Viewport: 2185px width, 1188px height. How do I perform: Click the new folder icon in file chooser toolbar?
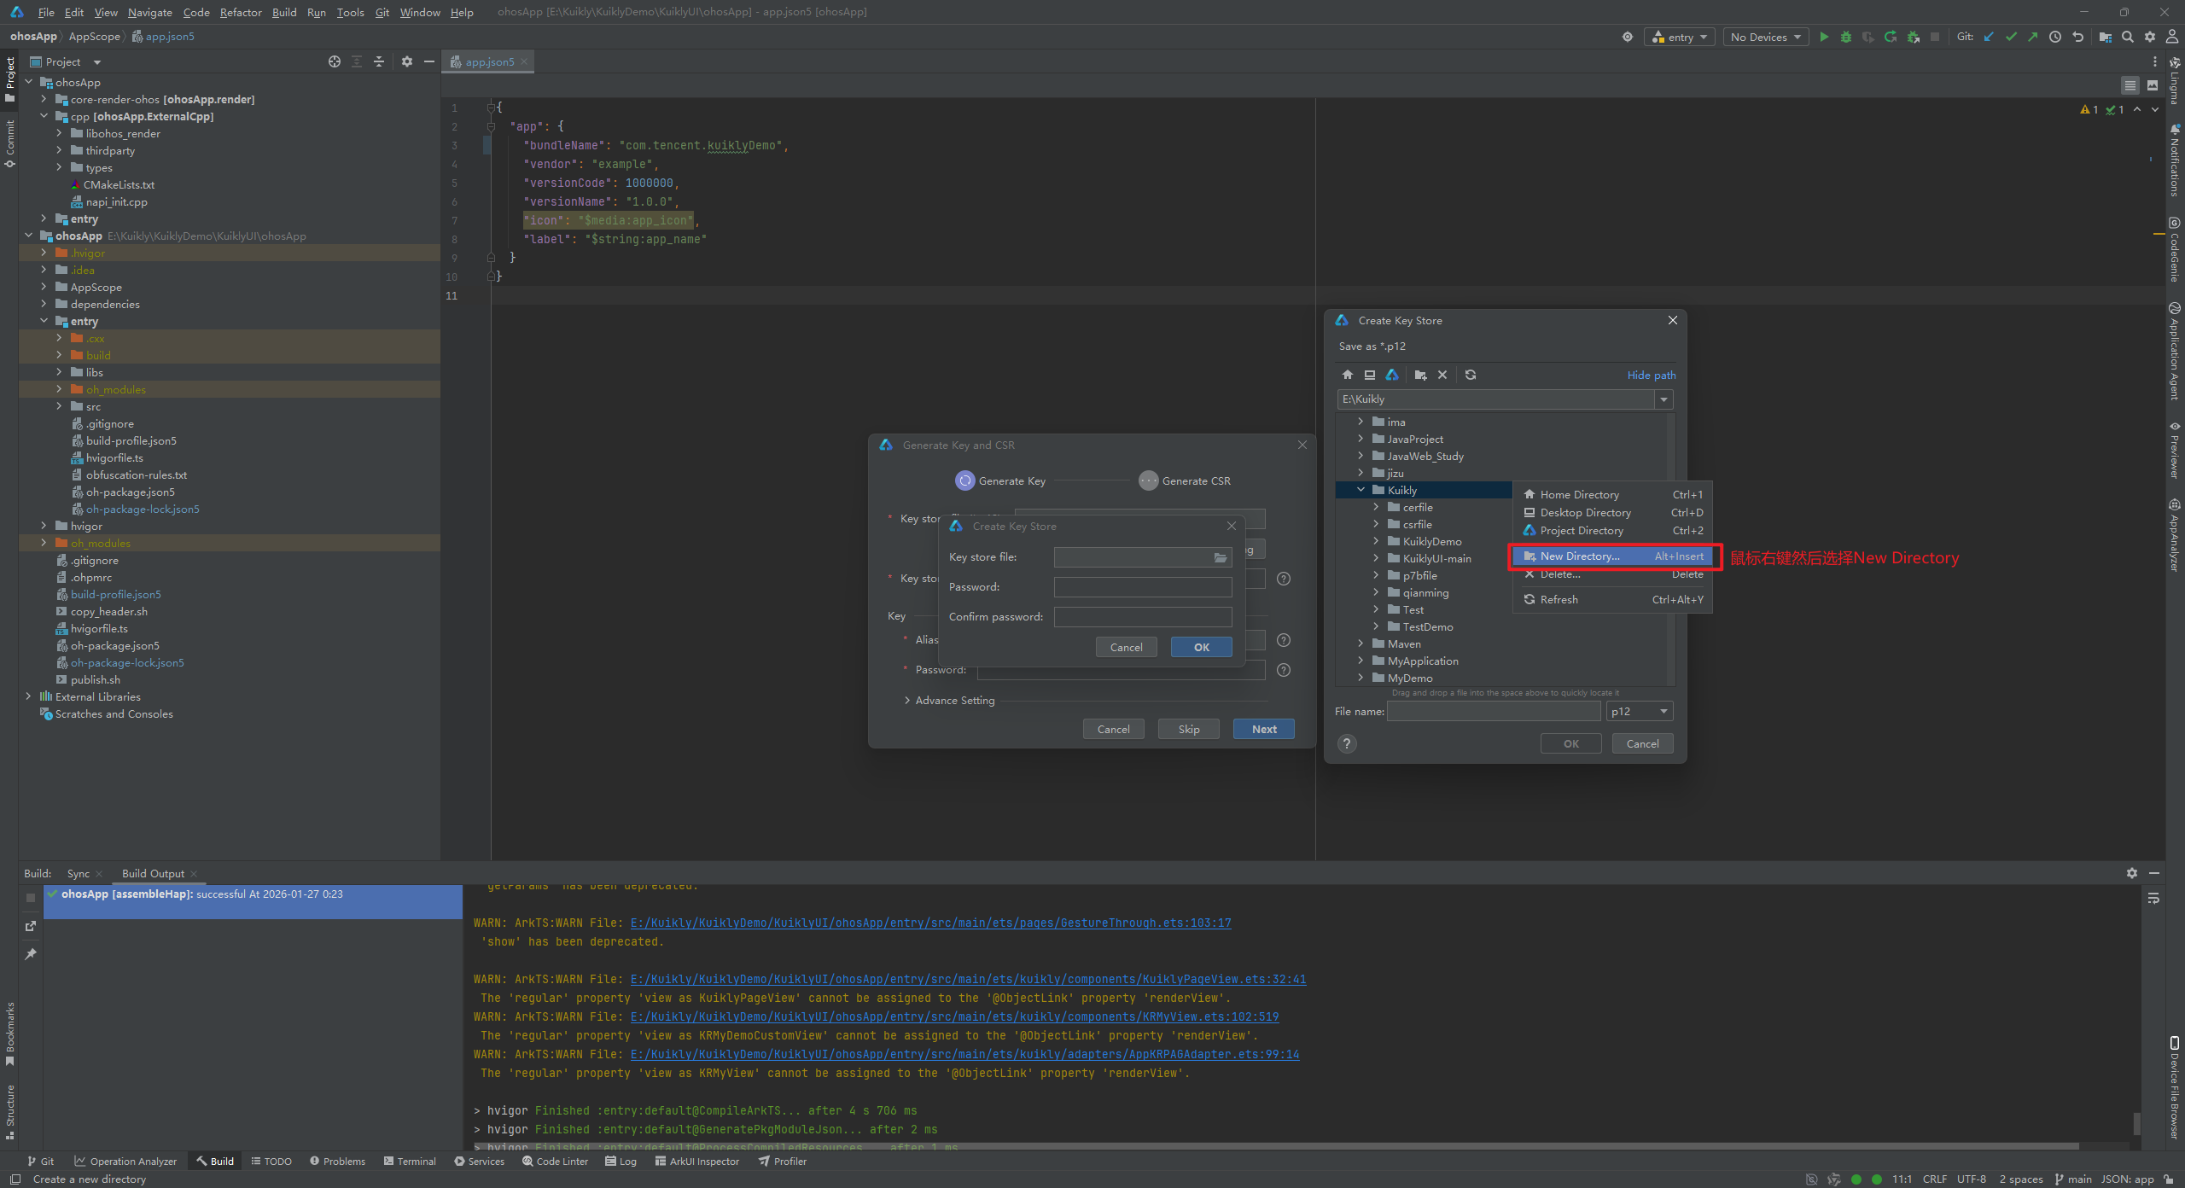[1420, 375]
